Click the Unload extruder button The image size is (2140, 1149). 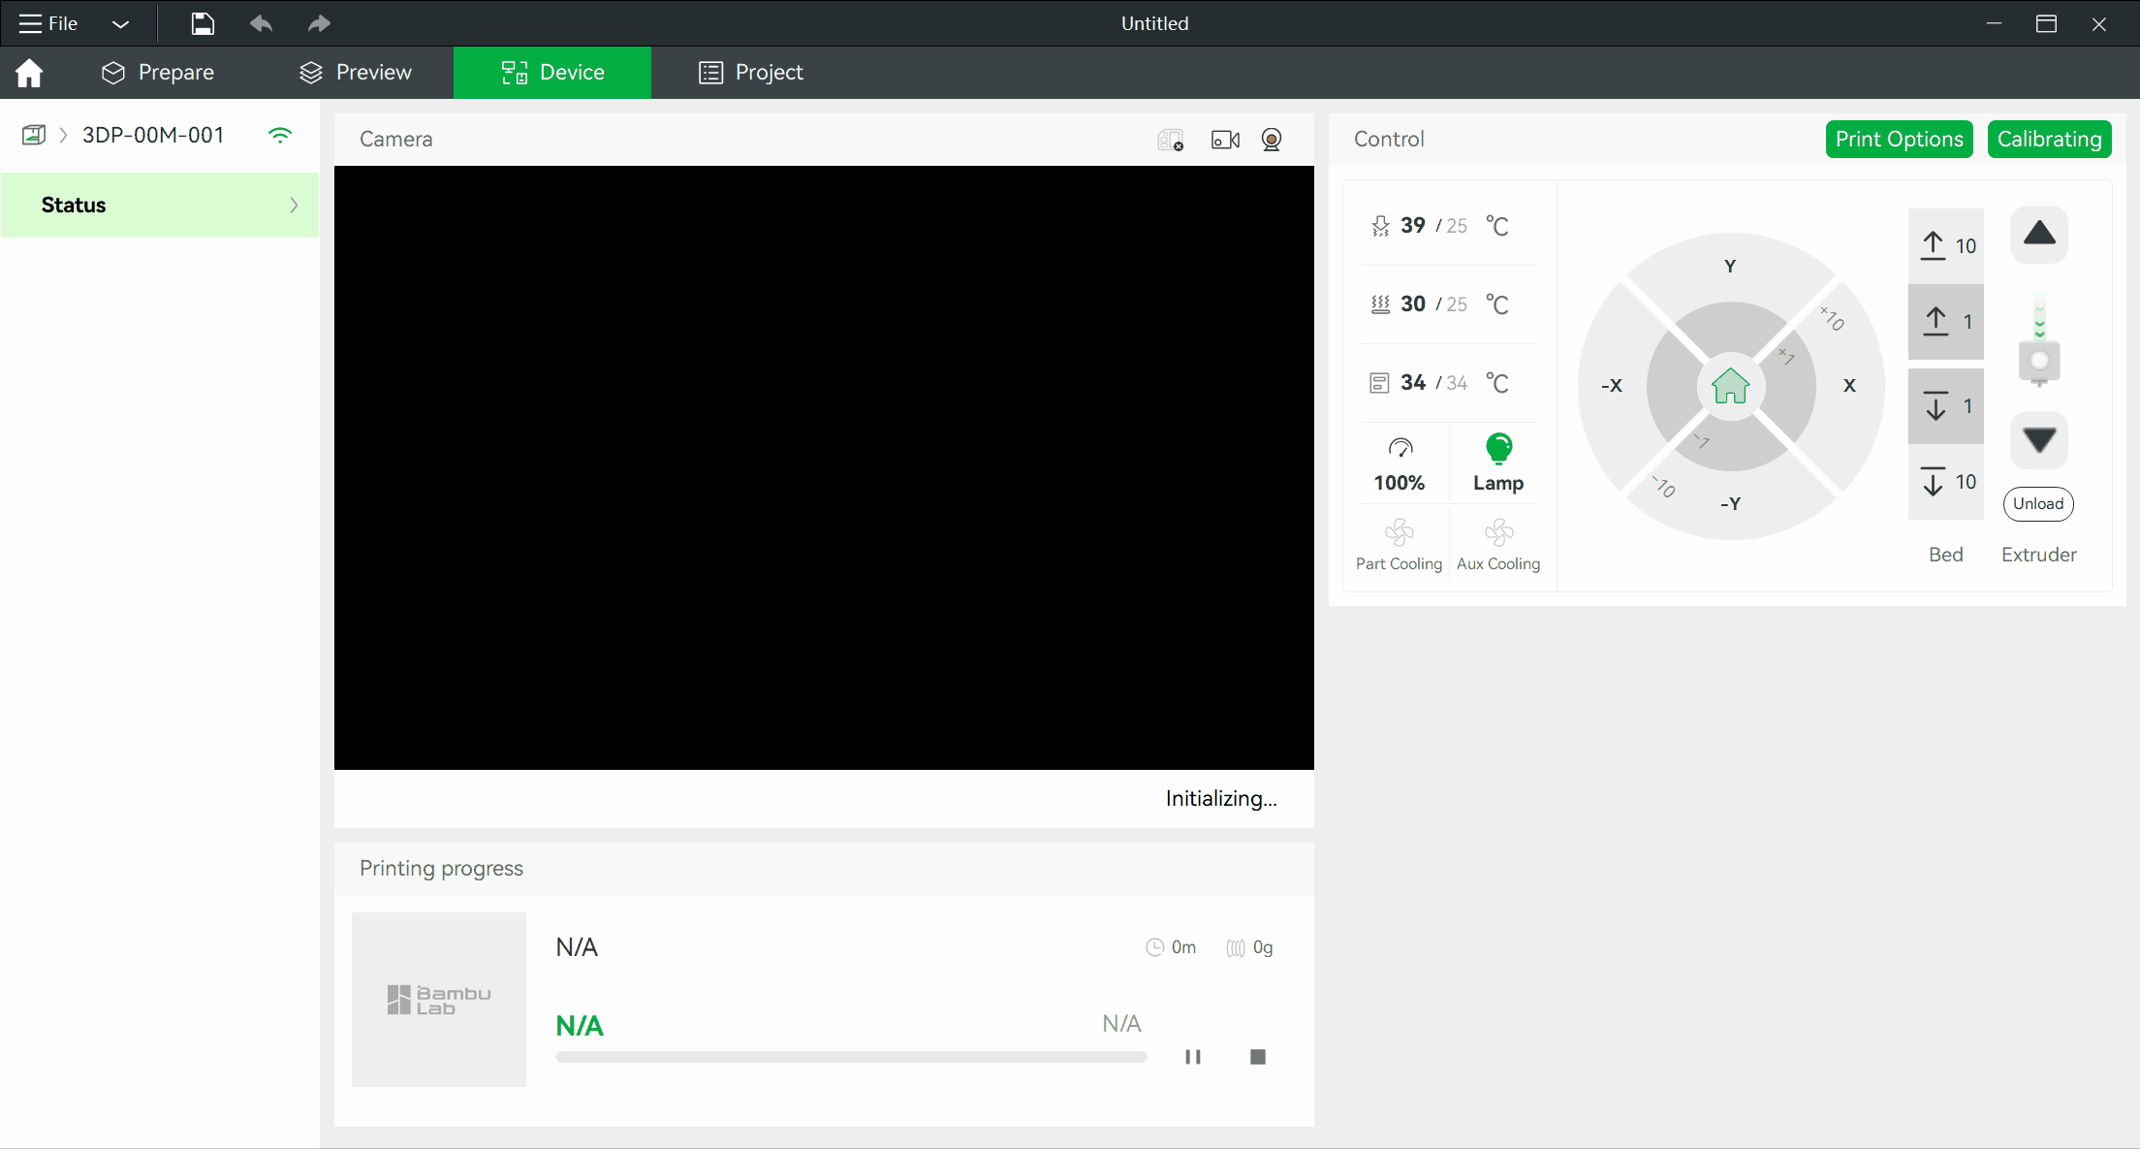pos(2038,504)
